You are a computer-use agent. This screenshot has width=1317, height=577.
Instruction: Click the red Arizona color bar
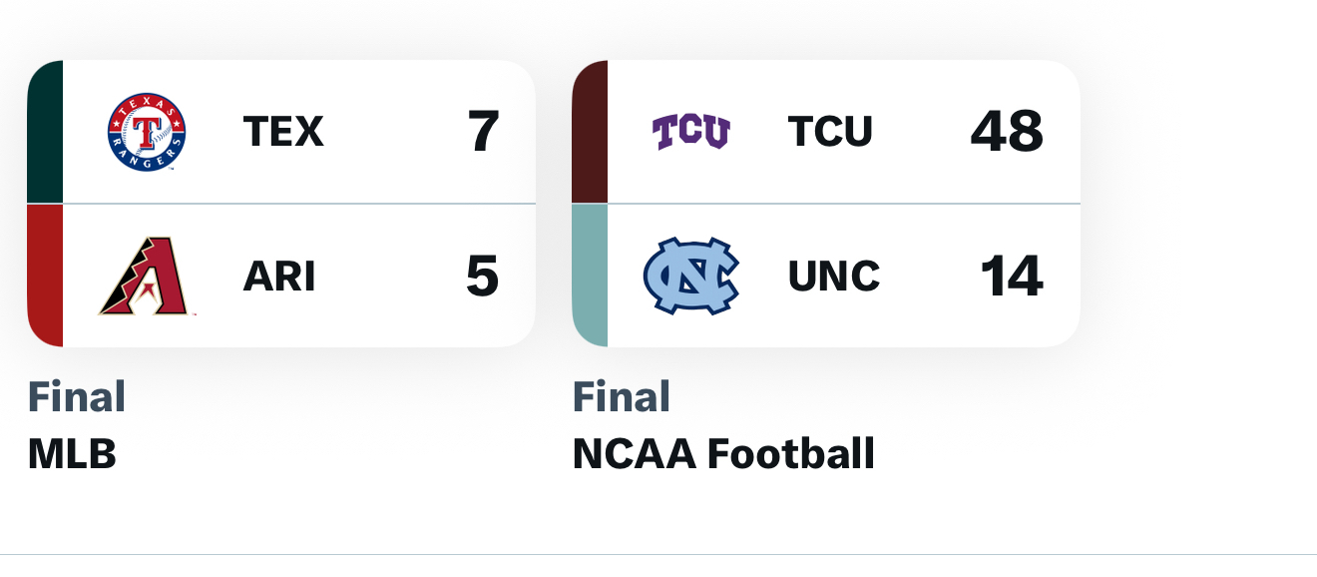45,277
